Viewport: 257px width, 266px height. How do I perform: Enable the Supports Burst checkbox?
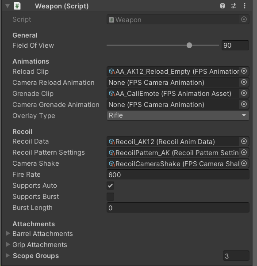coord(111,197)
